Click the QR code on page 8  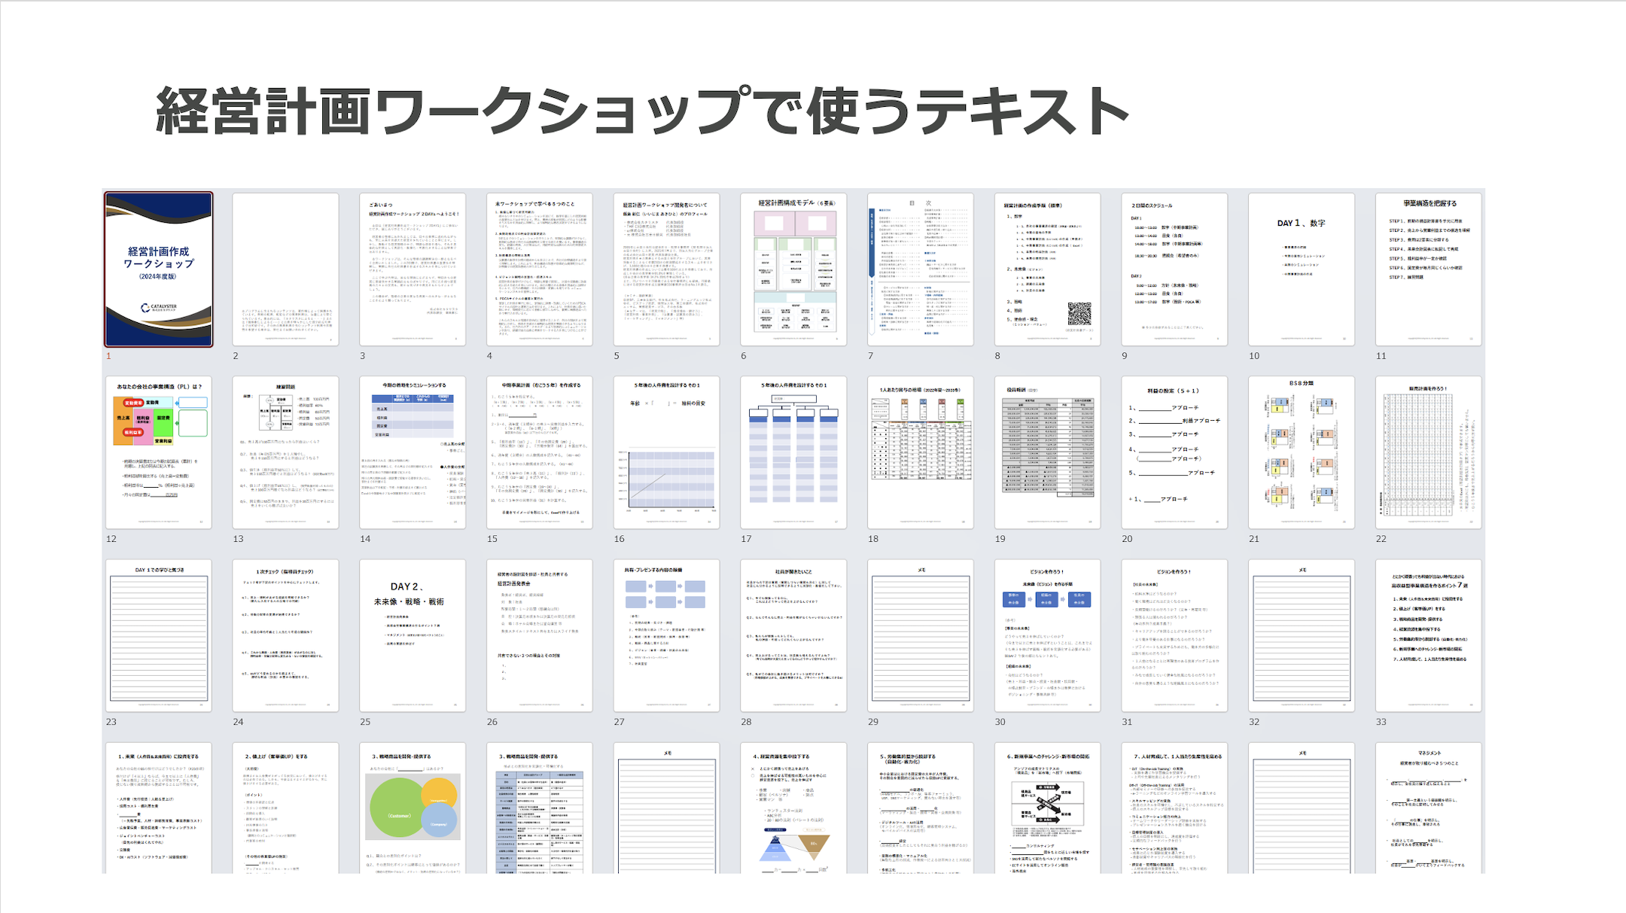[x=1079, y=313]
